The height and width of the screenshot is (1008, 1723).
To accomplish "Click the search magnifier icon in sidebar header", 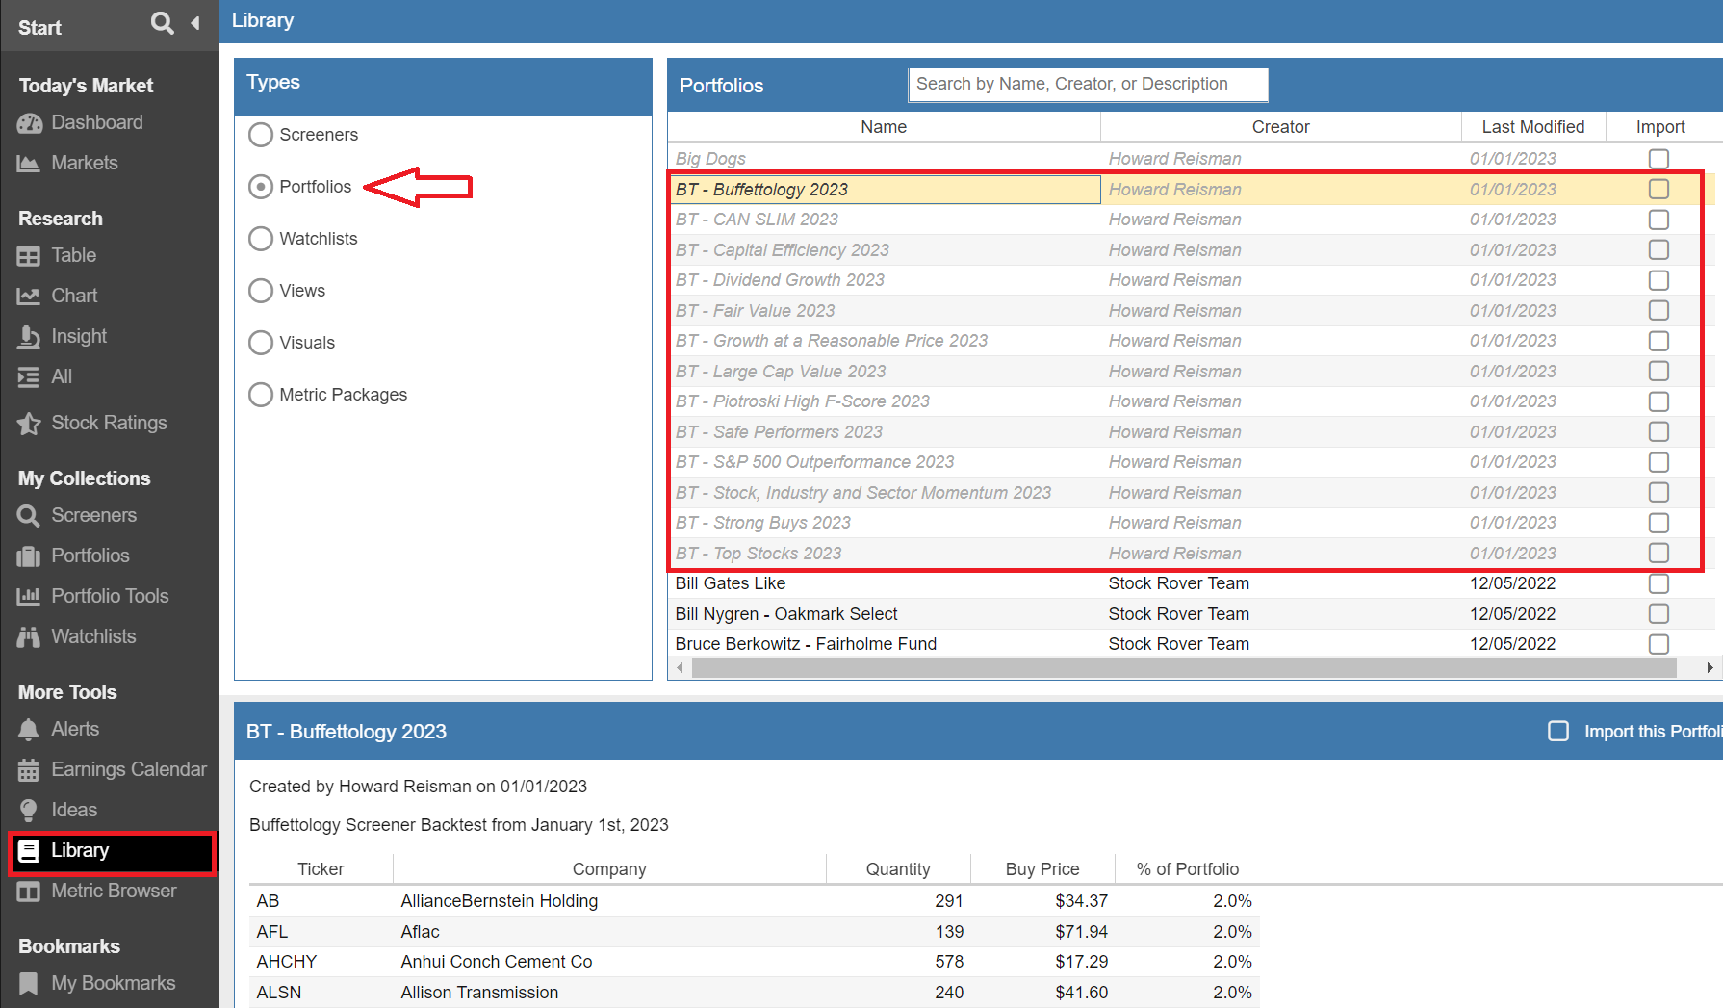I will coord(163,23).
